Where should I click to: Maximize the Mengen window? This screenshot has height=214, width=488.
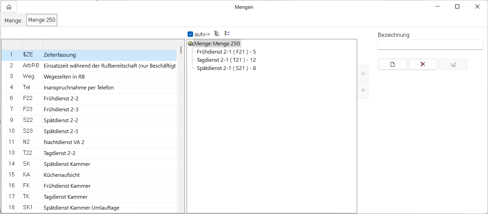click(457, 7)
